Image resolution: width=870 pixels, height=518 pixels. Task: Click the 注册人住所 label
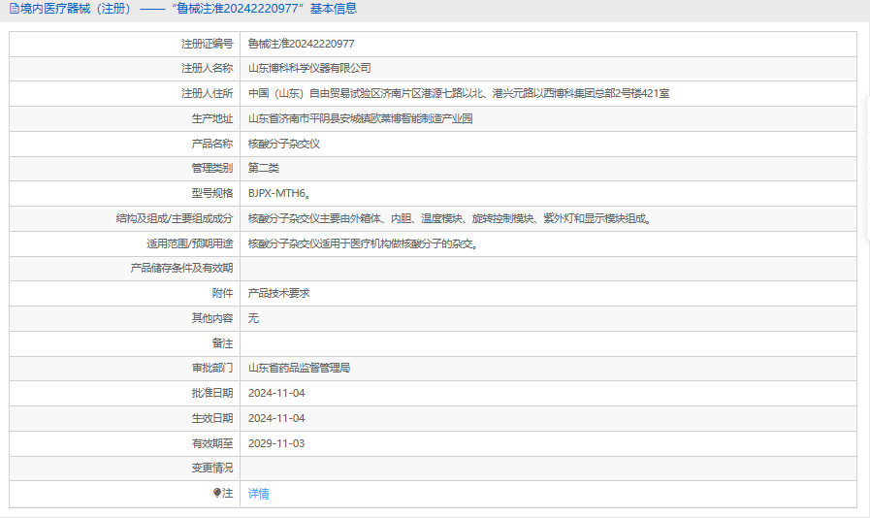point(207,93)
